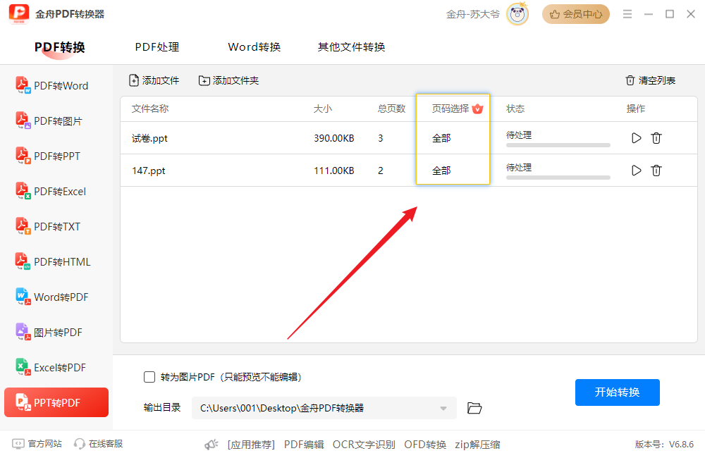Click the progress bar for 试卷.ppt

(558, 145)
